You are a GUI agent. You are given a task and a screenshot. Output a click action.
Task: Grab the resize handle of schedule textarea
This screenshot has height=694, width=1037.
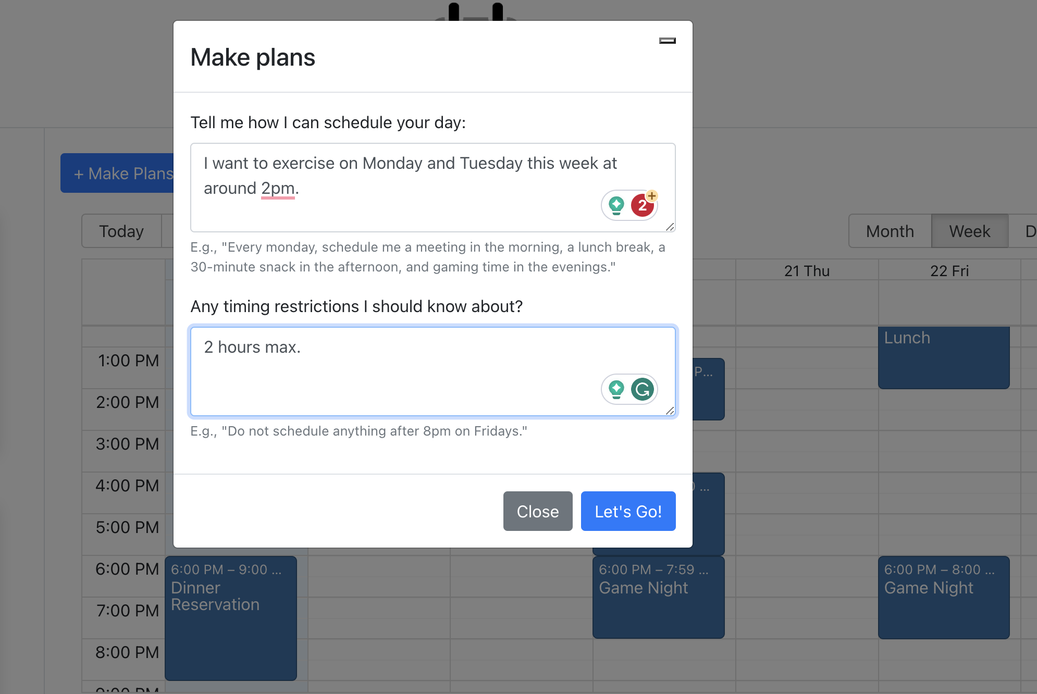(670, 227)
